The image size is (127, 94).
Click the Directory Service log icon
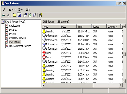point(7,38)
